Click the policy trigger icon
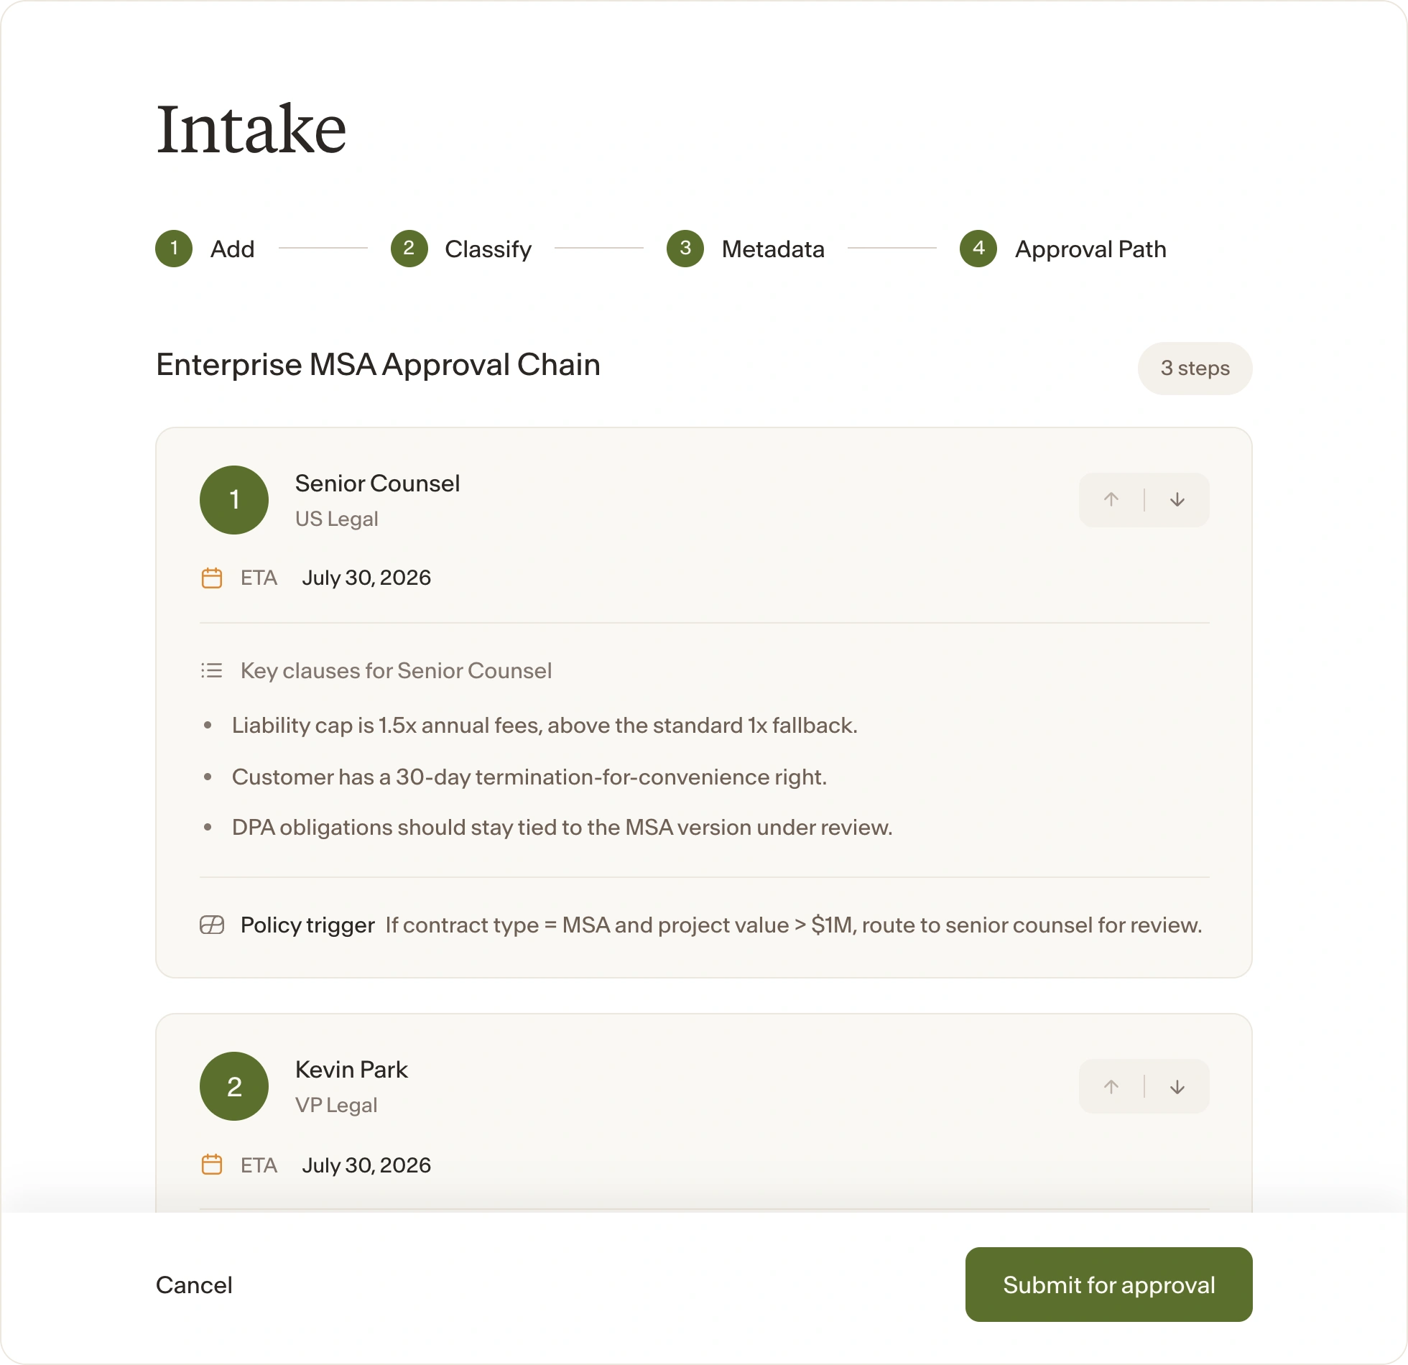The width and height of the screenshot is (1408, 1365). [212, 925]
